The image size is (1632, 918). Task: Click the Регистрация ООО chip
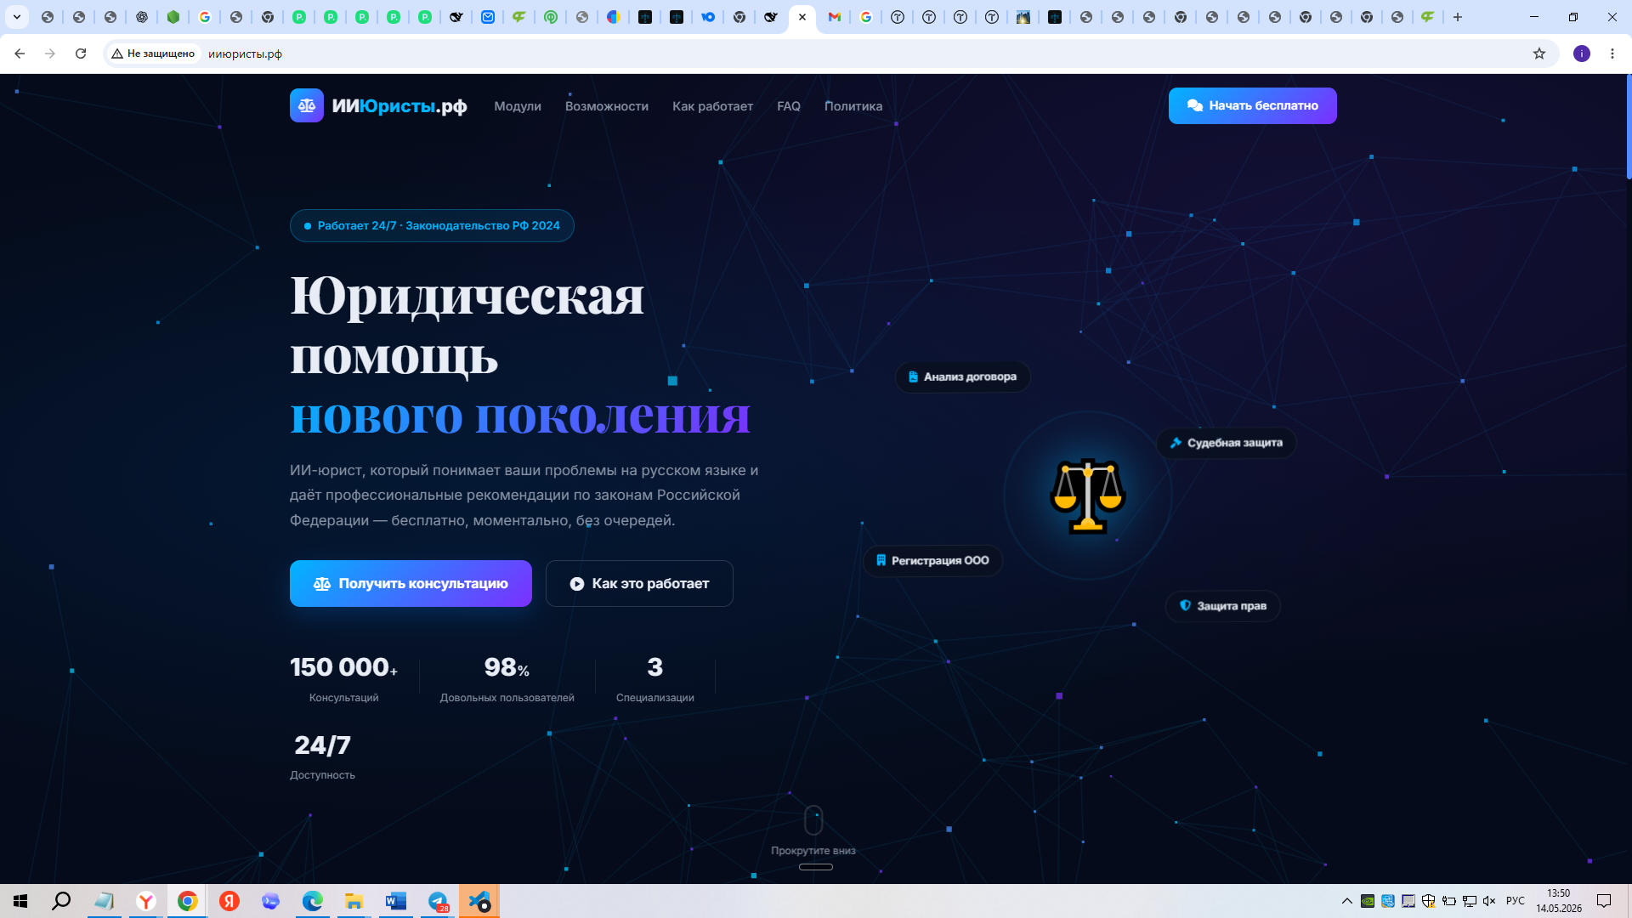pyautogui.click(x=932, y=561)
